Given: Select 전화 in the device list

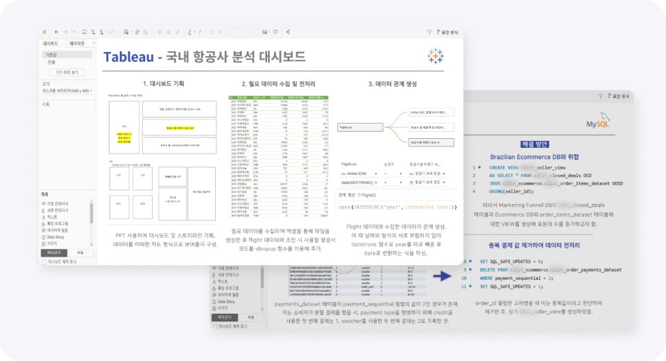Looking at the screenshot, I should click(51, 62).
